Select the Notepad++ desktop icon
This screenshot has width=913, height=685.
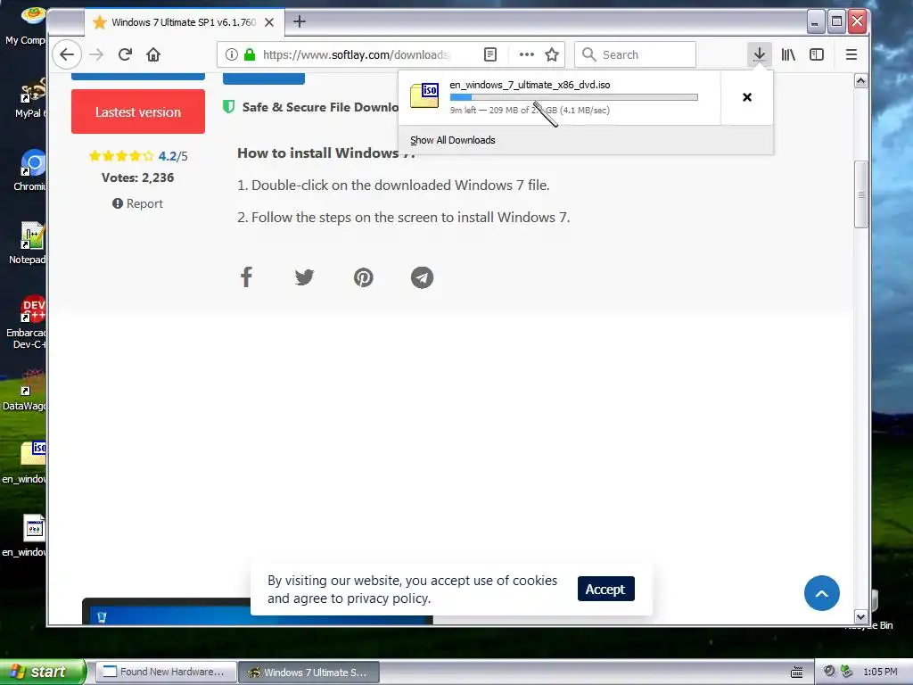click(33, 235)
